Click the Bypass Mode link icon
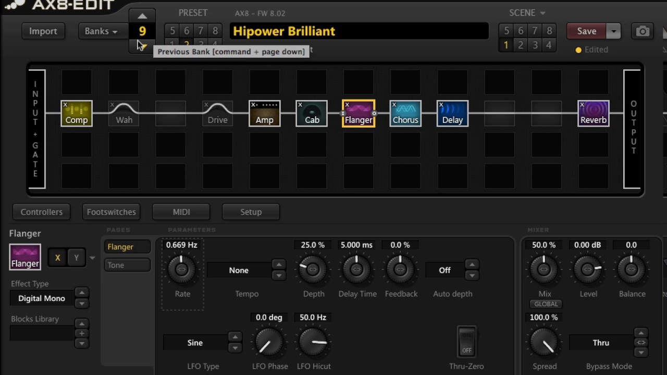 click(x=641, y=343)
